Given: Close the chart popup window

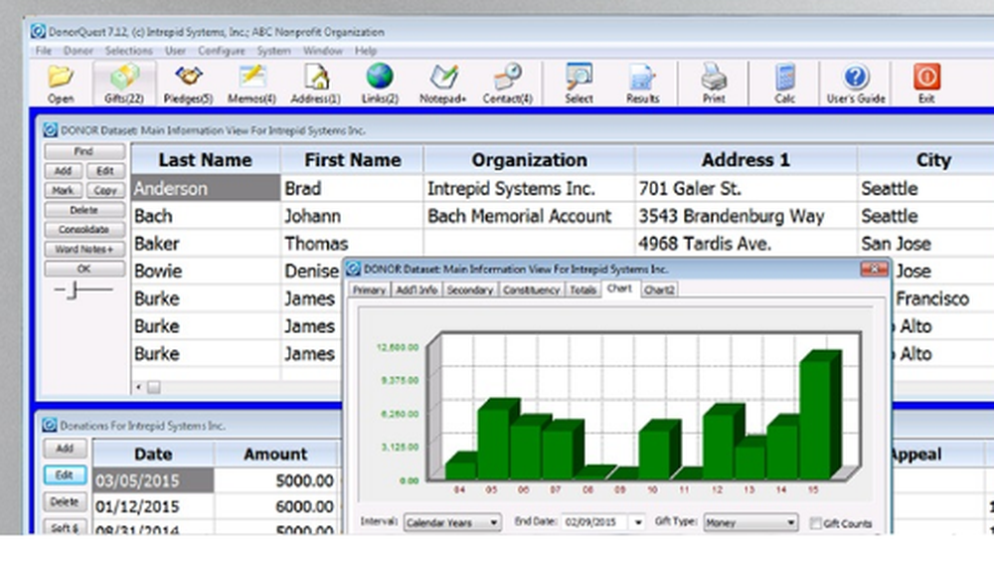Looking at the screenshot, I should point(874,269).
